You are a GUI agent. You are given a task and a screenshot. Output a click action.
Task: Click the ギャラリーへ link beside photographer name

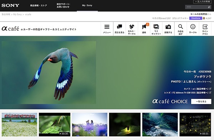point(204,82)
